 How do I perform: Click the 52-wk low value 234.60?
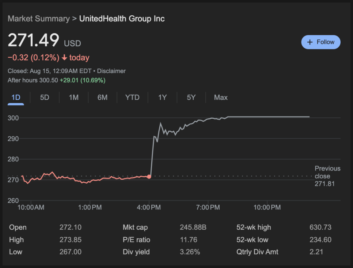pos(320,240)
